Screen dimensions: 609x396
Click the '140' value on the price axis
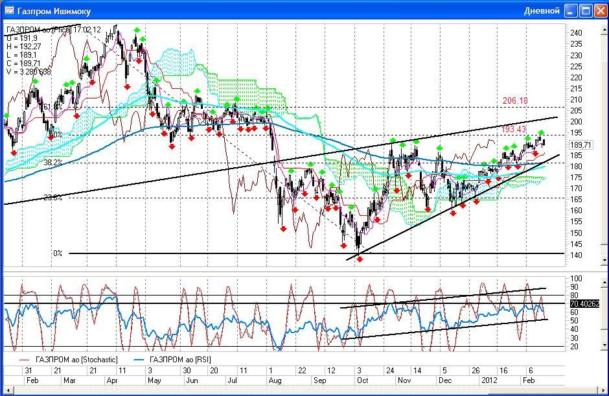click(x=577, y=255)
